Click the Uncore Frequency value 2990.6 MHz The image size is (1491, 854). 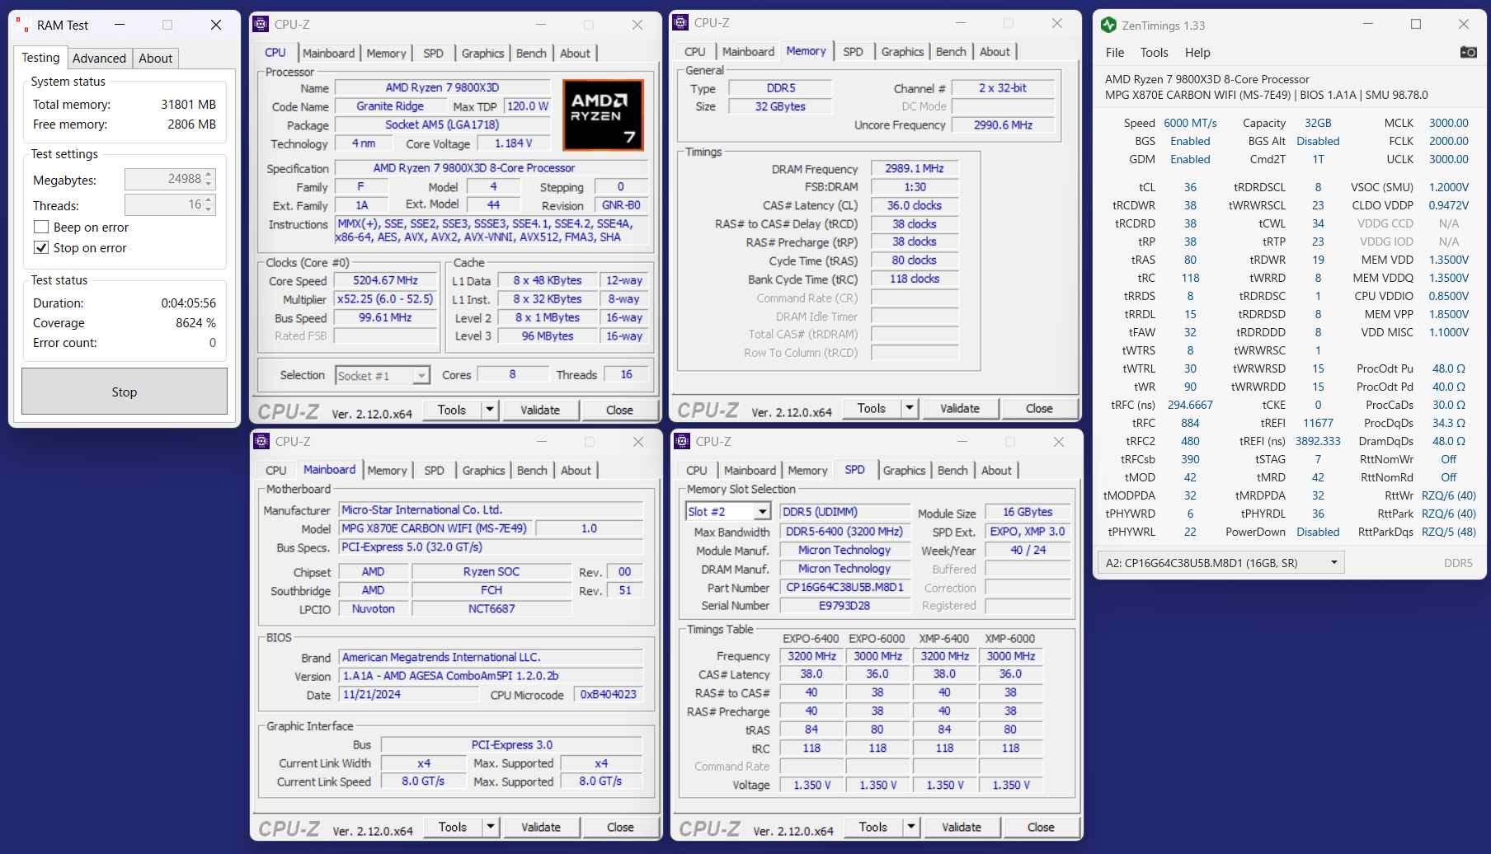click(x=1003, y=124)
